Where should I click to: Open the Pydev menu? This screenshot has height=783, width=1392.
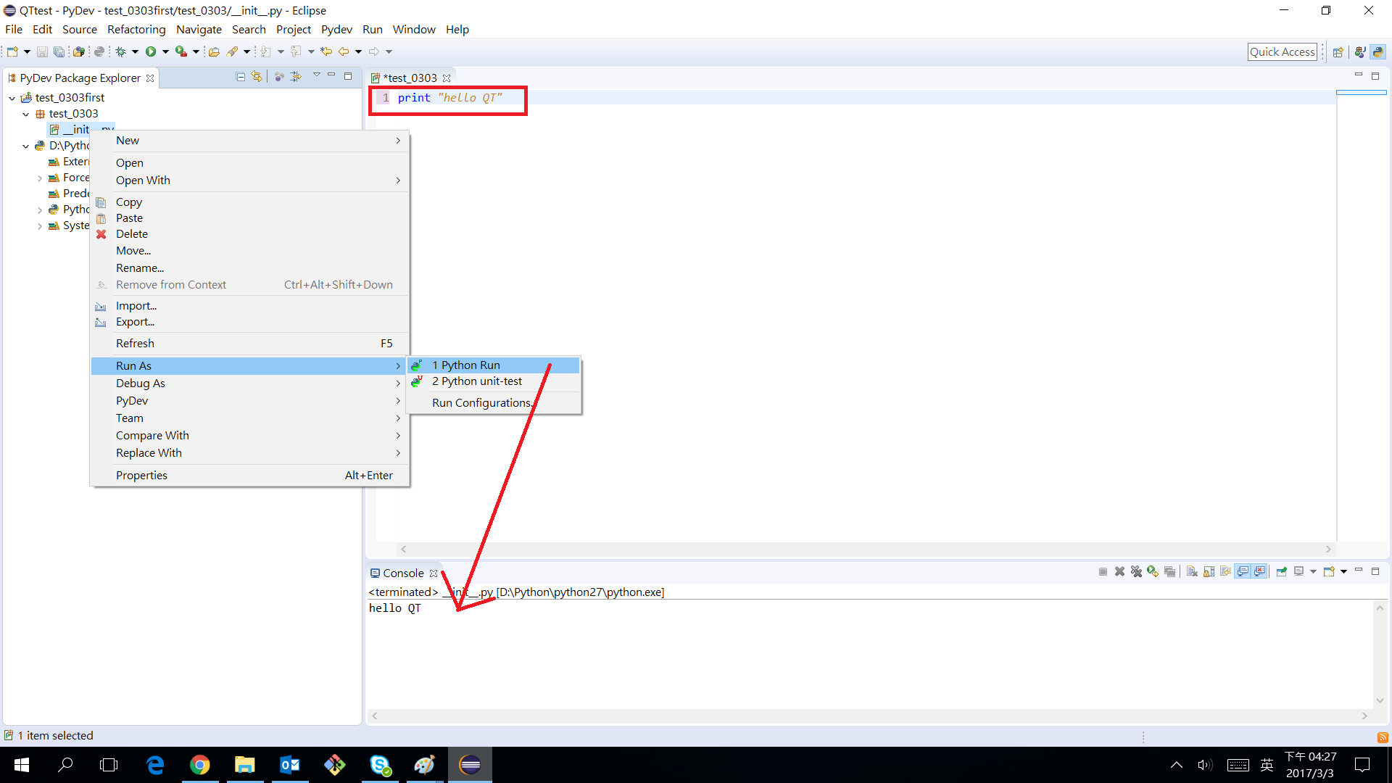click(336, 30)
